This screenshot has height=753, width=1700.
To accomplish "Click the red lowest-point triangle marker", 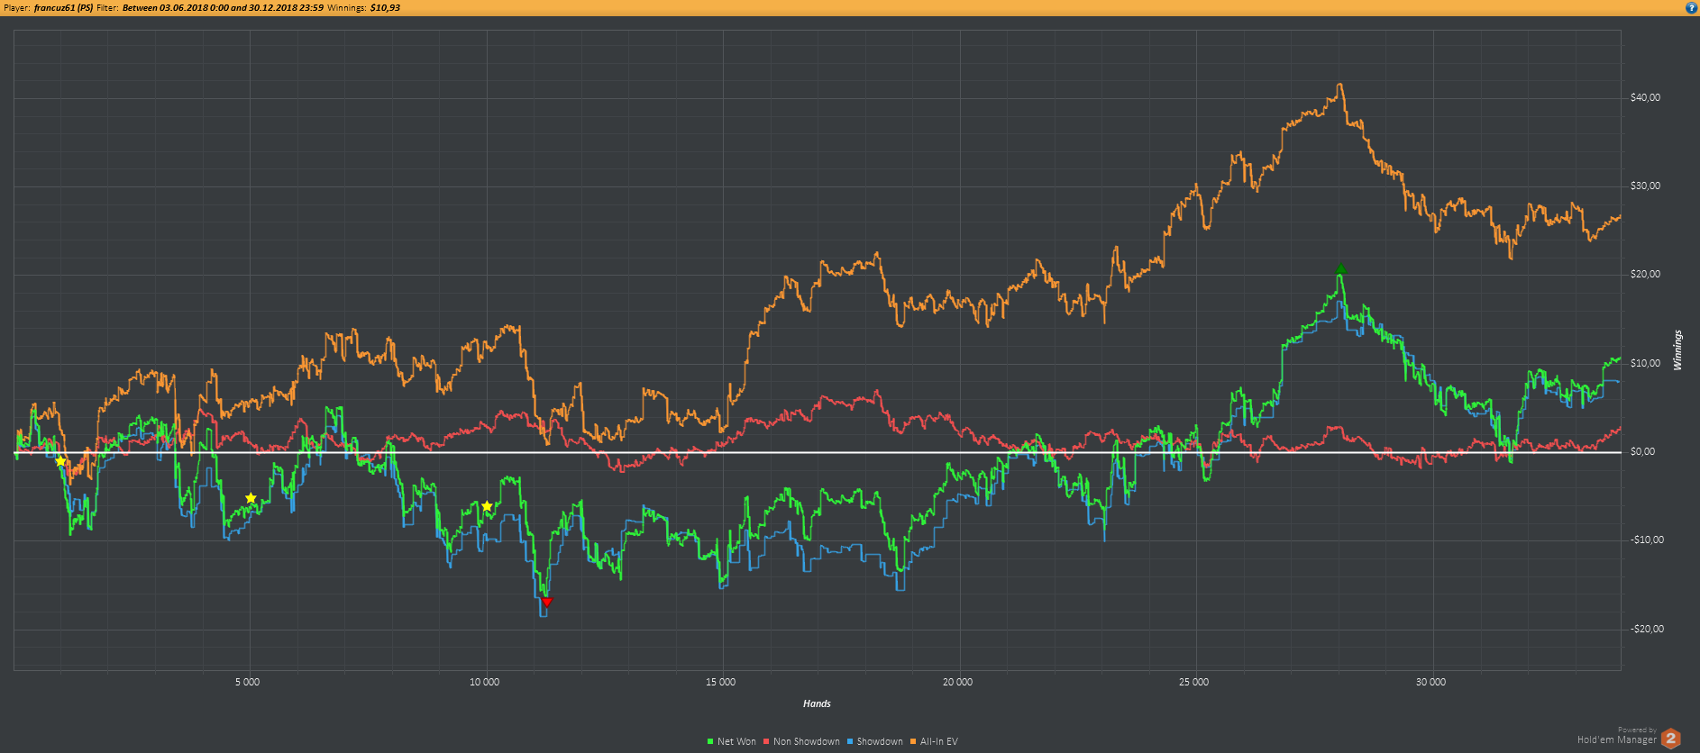I will coord(546,602).
